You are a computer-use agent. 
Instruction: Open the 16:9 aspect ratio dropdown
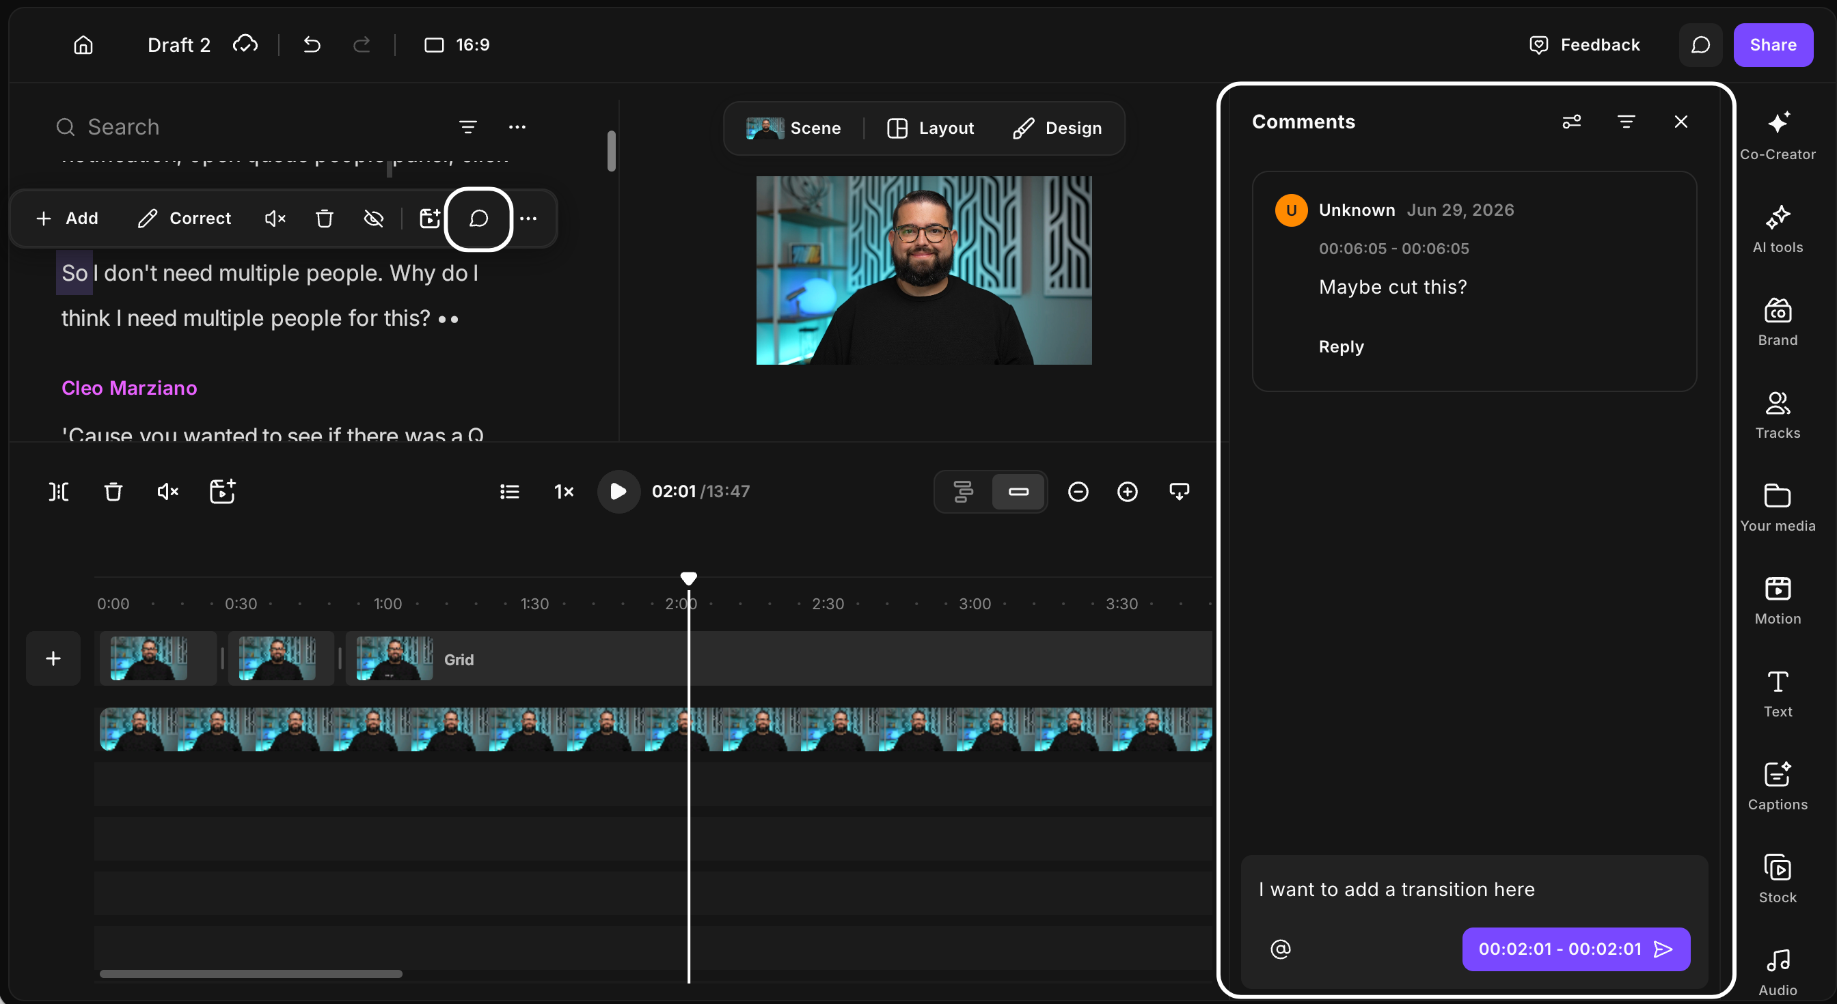pos(457,45)
